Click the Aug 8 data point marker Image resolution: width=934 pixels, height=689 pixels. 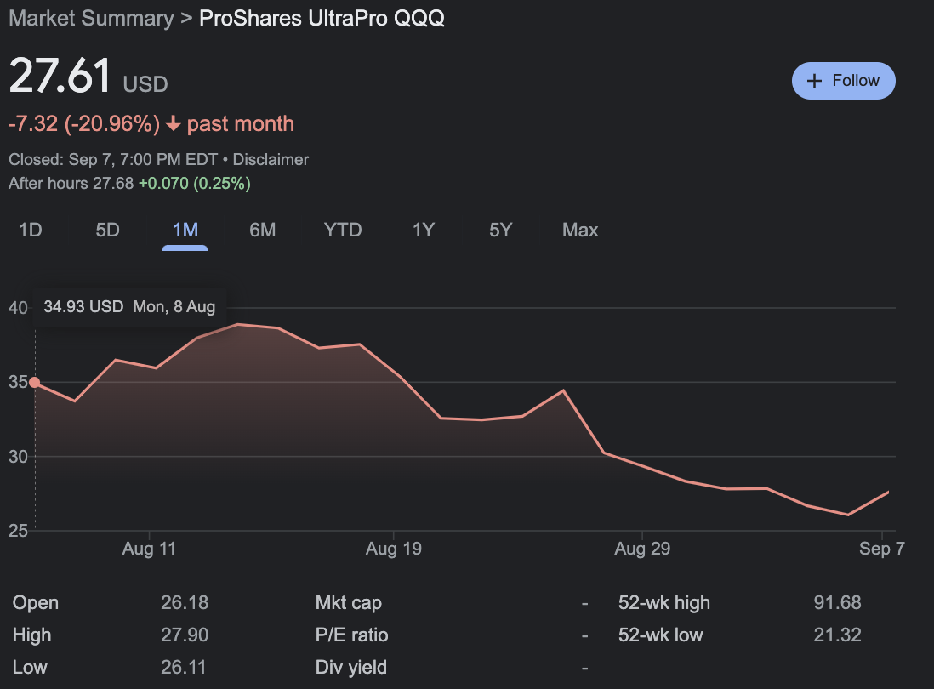35,382
